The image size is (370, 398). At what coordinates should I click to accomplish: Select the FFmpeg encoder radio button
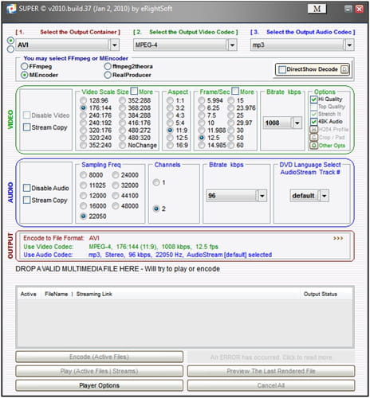(25, 66)
